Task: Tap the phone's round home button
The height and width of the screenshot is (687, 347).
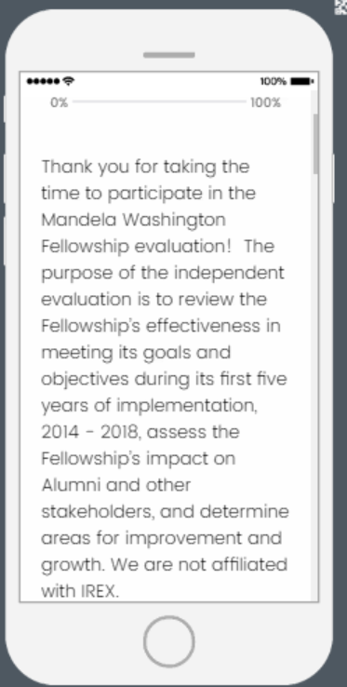Action: 169,641
